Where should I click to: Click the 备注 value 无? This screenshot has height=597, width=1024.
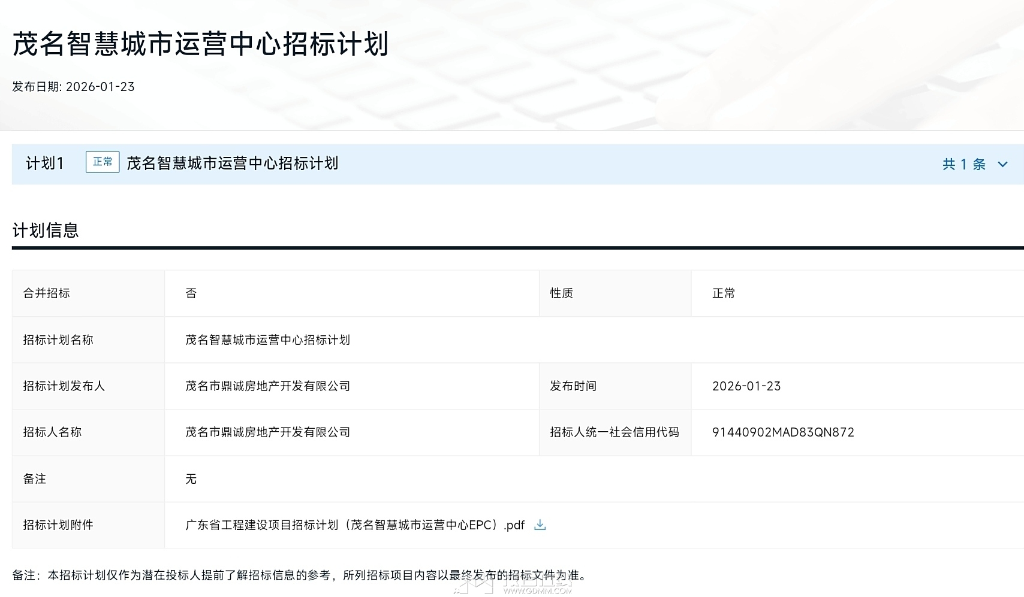191,479
